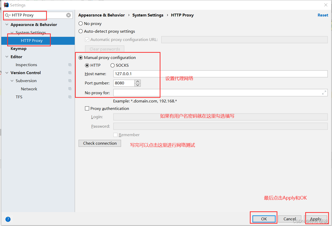Click the IntelliJ logo in title bar

[6, 5]
